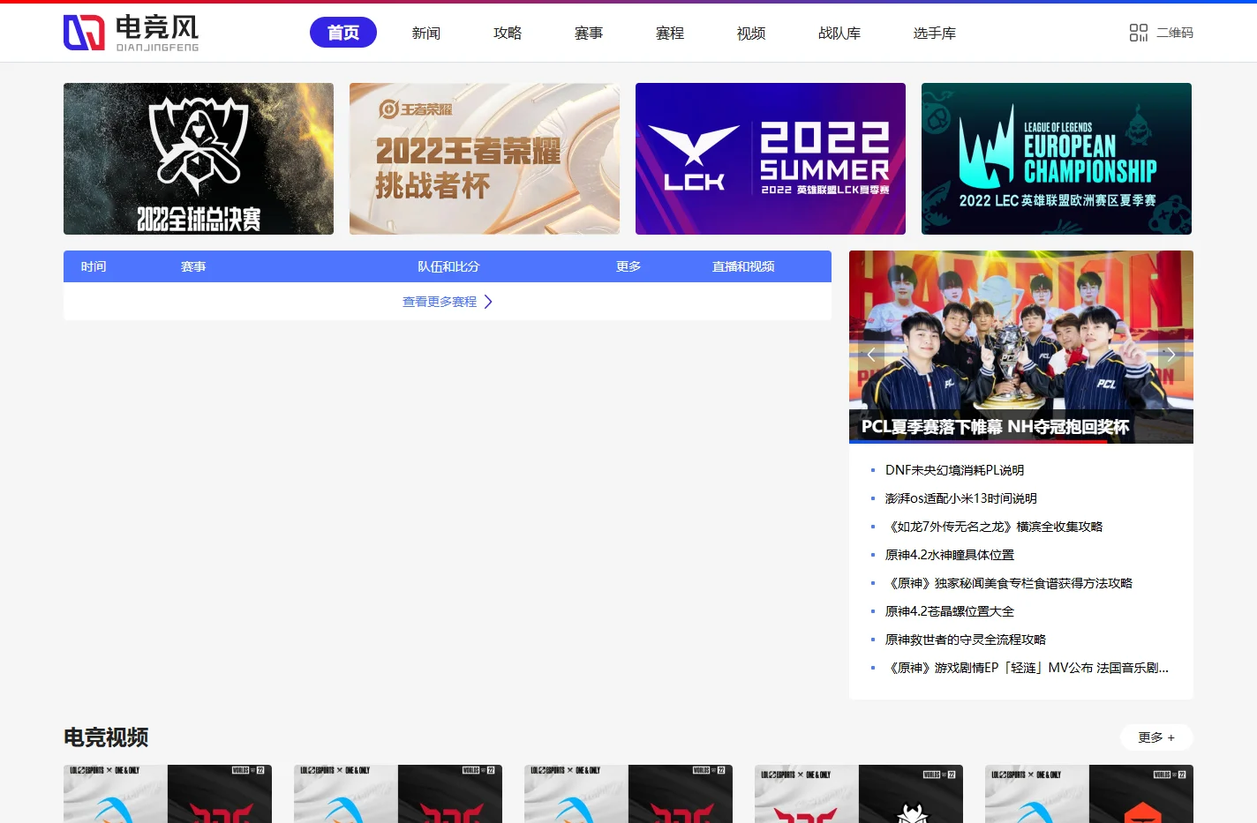This screenshot has height=823, width=1257.
Task: Open the LCK 2022 Summer banner
Action: (x=771, y=159)
